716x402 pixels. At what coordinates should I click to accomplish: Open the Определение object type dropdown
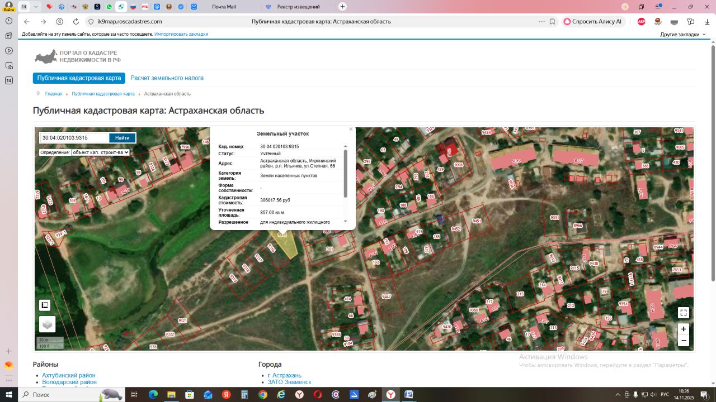tap(100, 152)
